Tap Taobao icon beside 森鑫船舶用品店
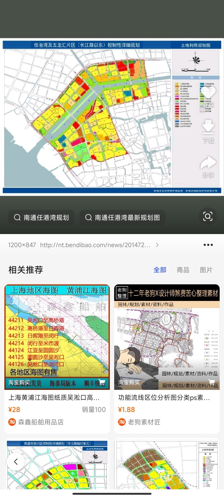Image resolution: width=224 pixels, height=498 pixels. pos(12,422)
